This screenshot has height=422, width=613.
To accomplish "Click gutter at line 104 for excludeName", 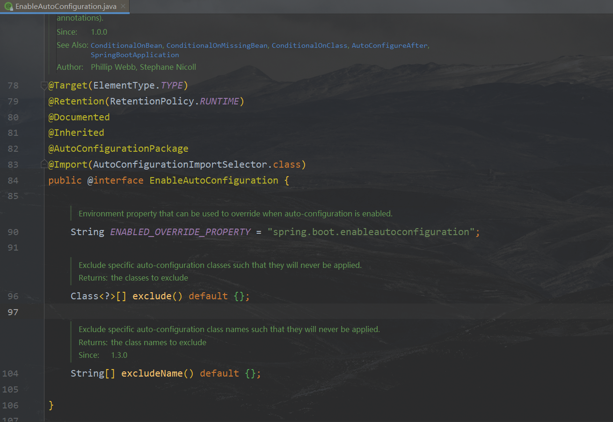I will pyautogui.click(x=10, y=373).
